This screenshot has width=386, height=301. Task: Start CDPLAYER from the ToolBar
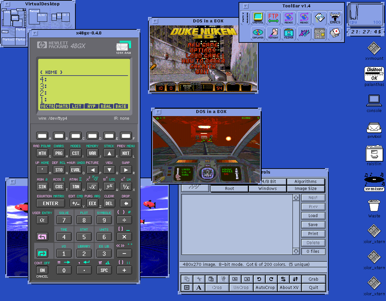tap(258, 33)
